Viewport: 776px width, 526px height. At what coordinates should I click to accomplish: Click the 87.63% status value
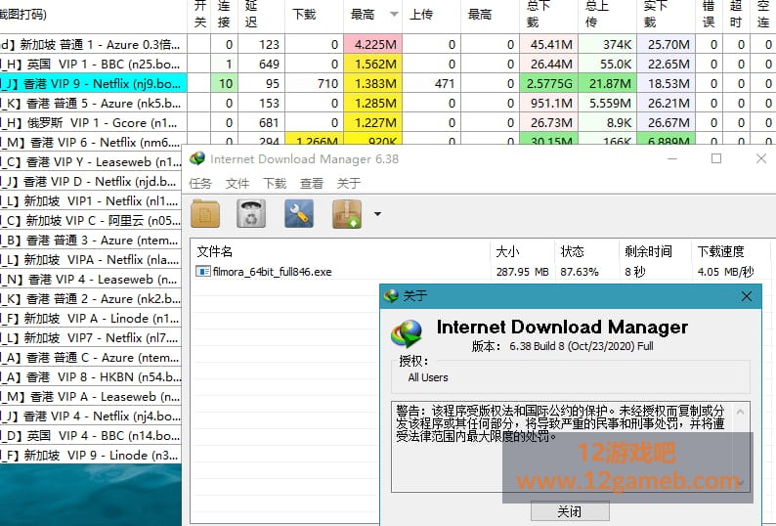tap(580, 272)
